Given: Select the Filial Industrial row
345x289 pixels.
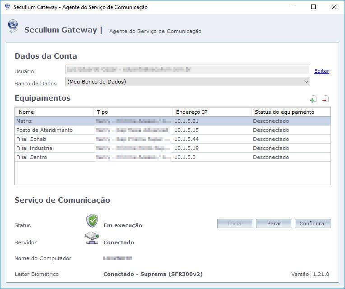Looking at the screenshot, I should click(x=172, y=148).
